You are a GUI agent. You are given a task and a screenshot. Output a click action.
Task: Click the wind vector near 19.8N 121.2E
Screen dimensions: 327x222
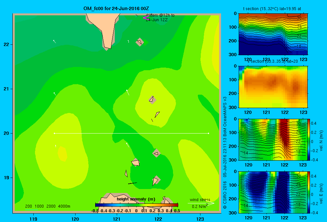tap(128, 145)
